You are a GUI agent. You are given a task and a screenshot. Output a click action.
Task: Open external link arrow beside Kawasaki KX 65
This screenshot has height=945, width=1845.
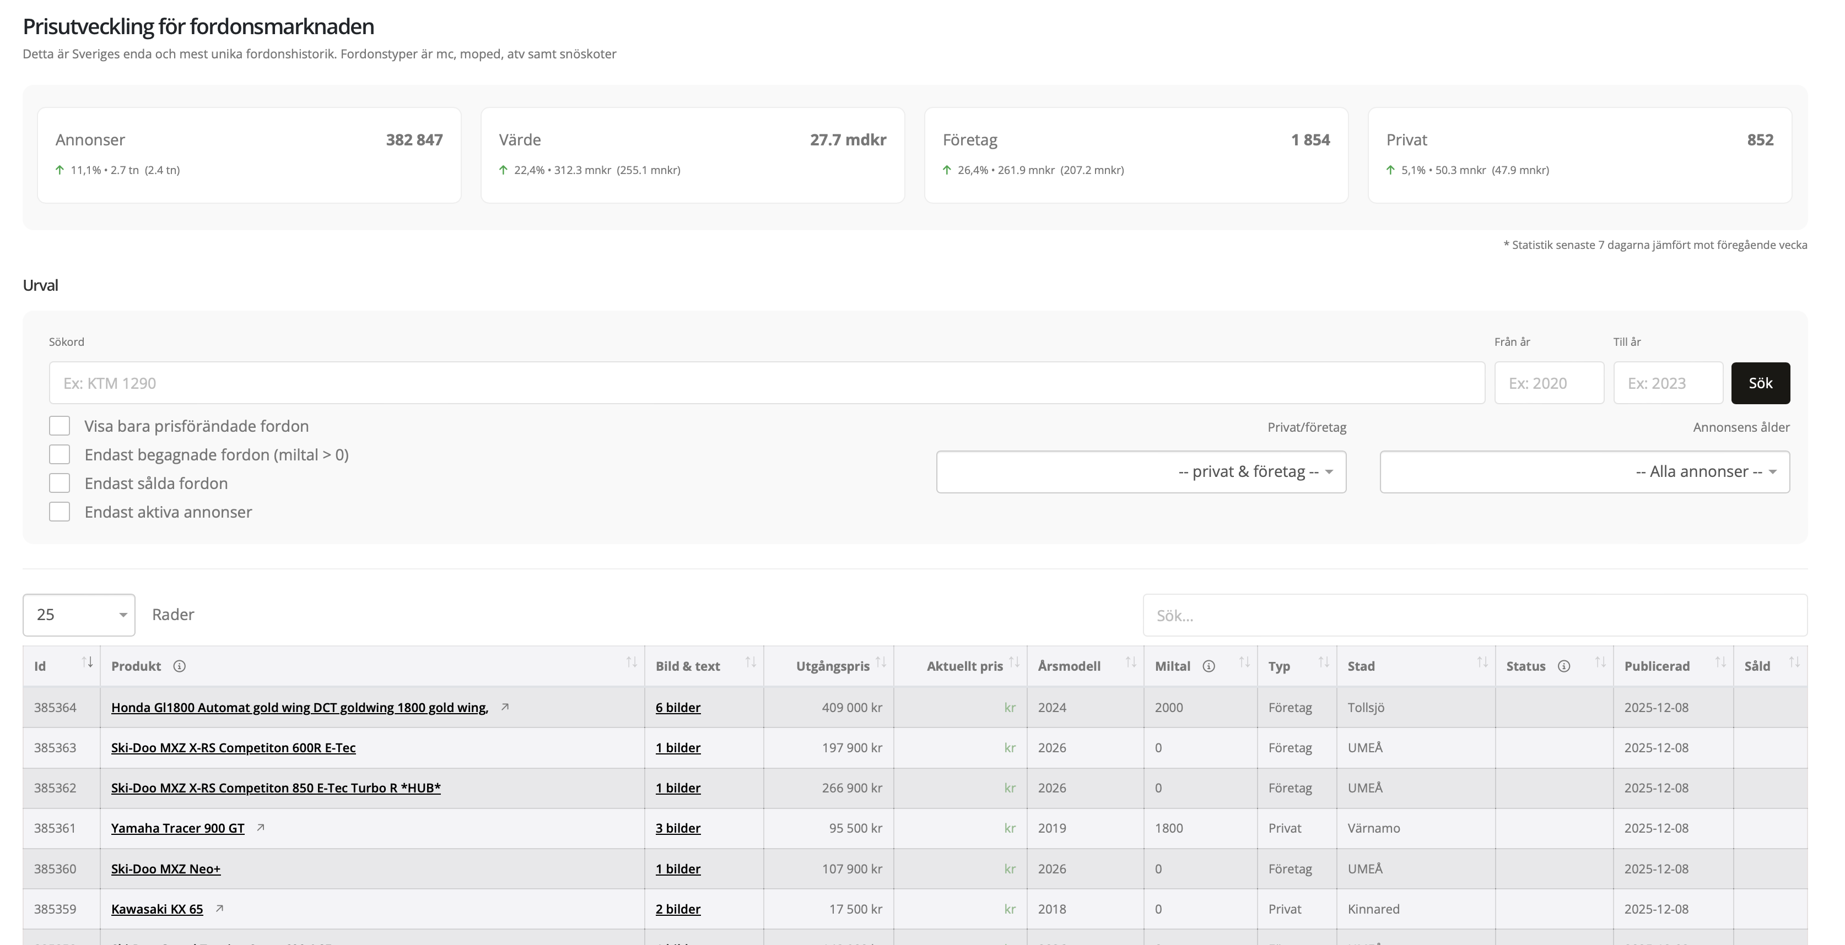[x=220, y=909]
